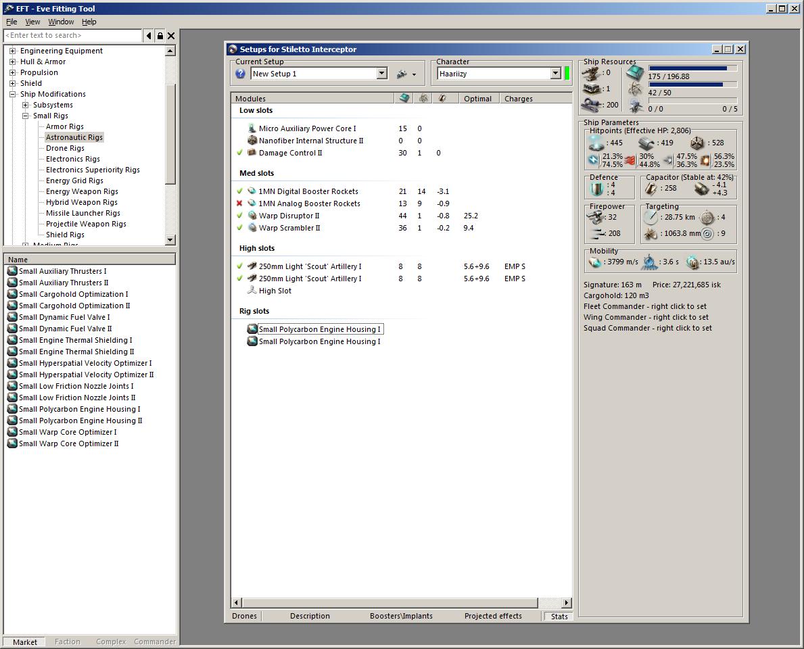
Task: Open the Projected effects tab
Action: 493,616
